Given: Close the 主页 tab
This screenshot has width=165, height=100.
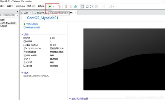Looking at the screenshot, I should (31, 13).
